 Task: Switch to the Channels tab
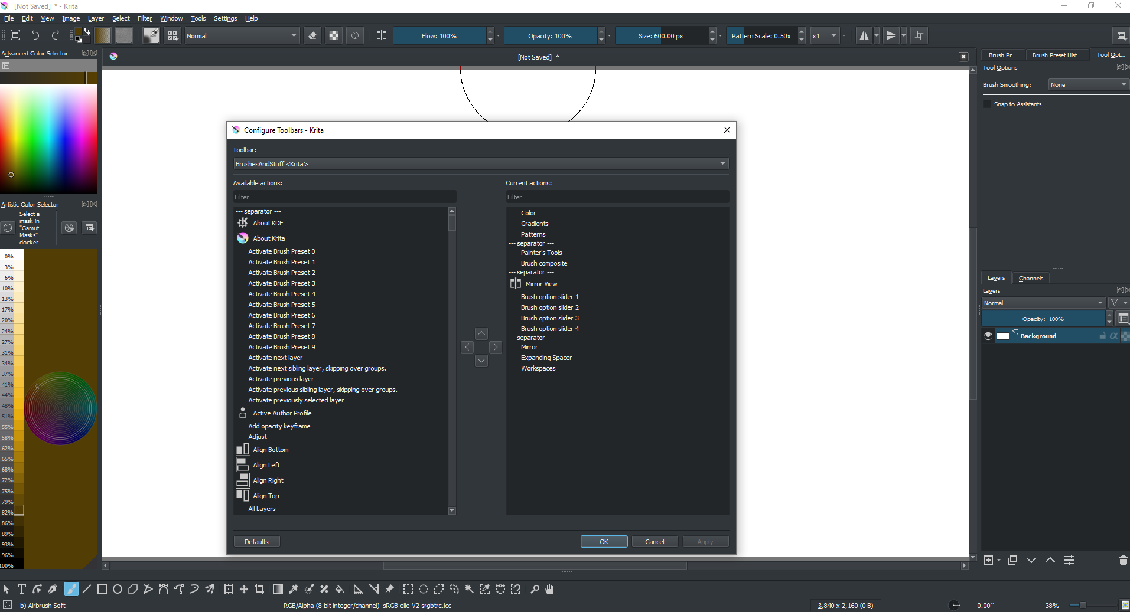[1031, 278]
